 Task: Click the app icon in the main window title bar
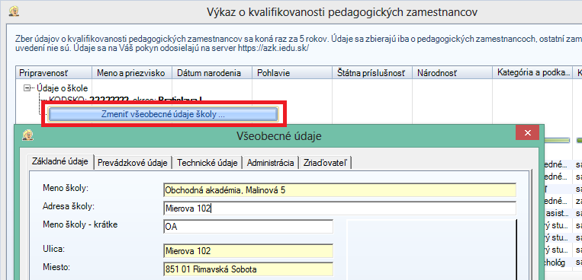point(14,11)
